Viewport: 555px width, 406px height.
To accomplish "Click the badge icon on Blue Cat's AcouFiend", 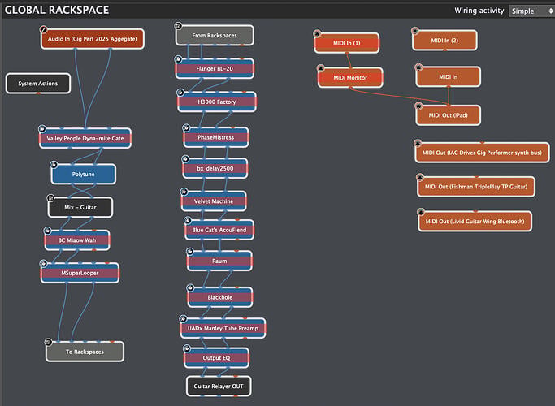I will (187, 221).
